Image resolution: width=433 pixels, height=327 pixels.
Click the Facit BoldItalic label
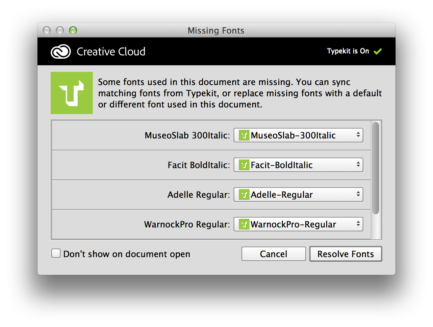pyautogui.click(x=199, y=165)
